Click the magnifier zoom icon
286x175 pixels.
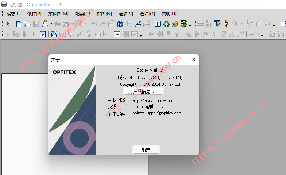[x=235, y=24]
